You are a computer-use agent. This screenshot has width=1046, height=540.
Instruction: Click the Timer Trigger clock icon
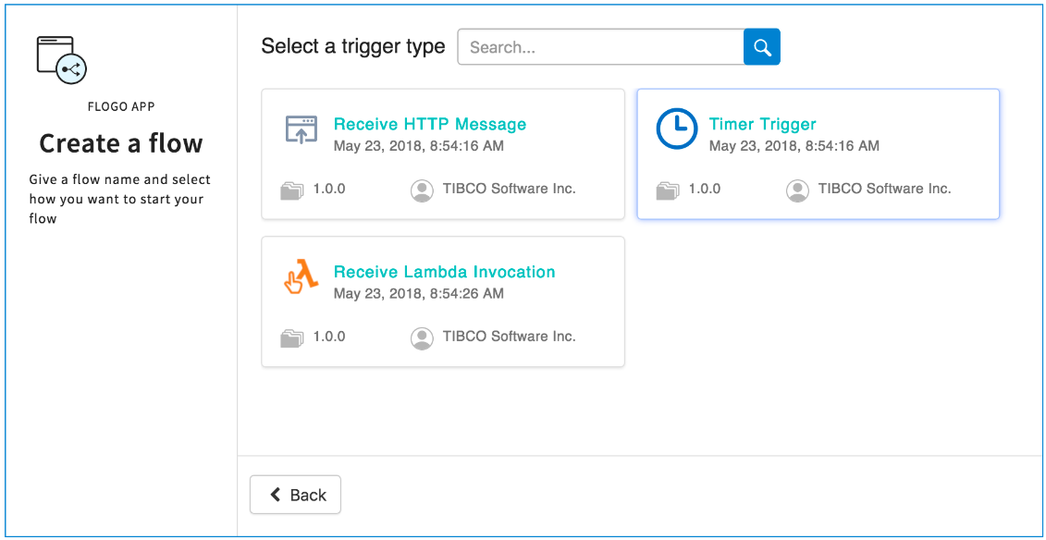click(x=676, y=129)
